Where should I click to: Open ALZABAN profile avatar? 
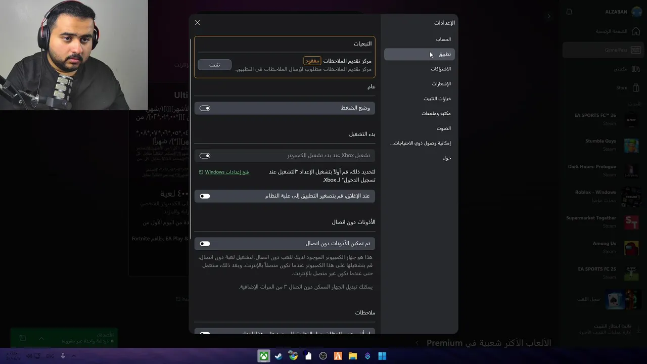point(636,12)
